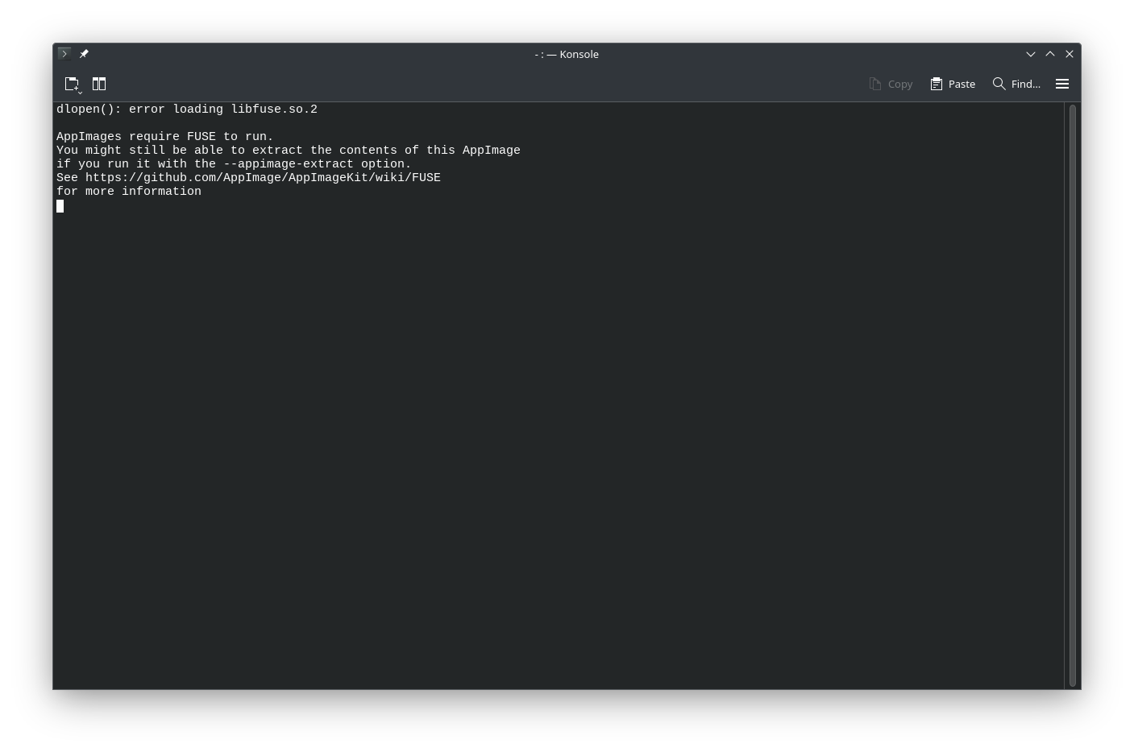The image size is (1134, 752).
Task: Open the Find search bar
Action: coord(1016,84)
